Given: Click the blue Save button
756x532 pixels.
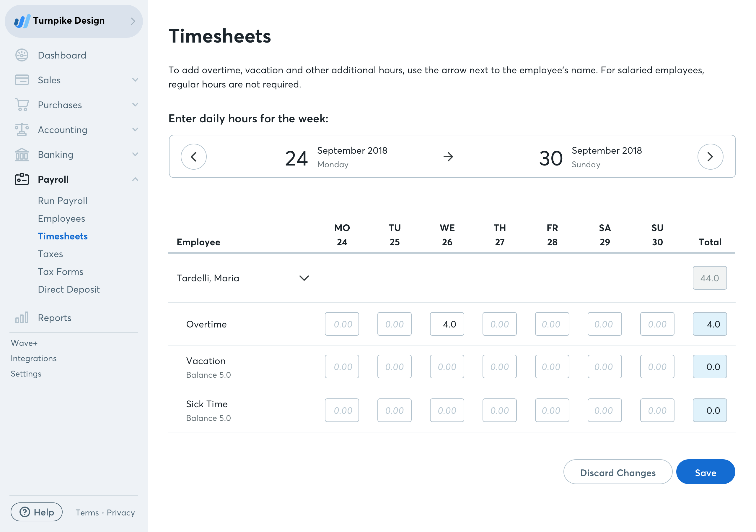Looking at the screenshot, I should coord(705,472).
